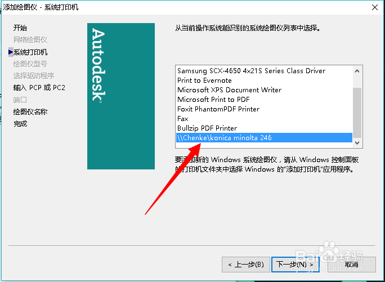385x282 pixels.
Task: Click the 网络绘图仪 step label
Action: coord(30,39)
